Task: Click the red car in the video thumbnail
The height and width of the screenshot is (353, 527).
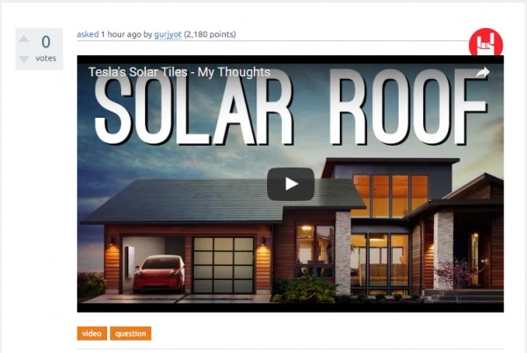Action: [159, 273]
